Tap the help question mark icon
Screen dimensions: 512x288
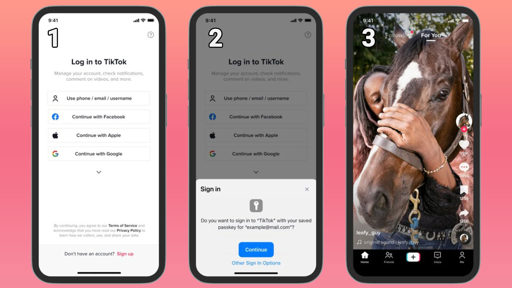click(150, 34)
